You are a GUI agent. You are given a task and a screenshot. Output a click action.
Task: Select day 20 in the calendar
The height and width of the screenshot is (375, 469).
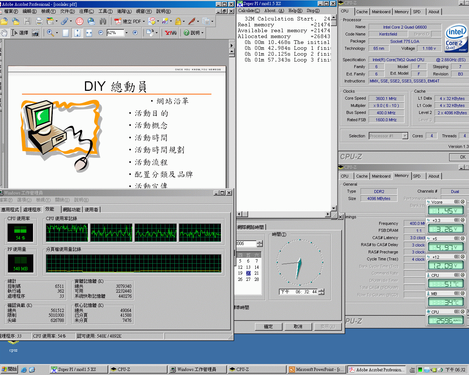(248, 273)
